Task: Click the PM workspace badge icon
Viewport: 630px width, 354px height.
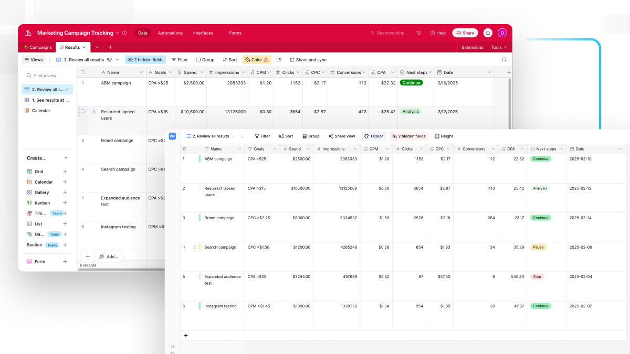Action: click(172, 136)
